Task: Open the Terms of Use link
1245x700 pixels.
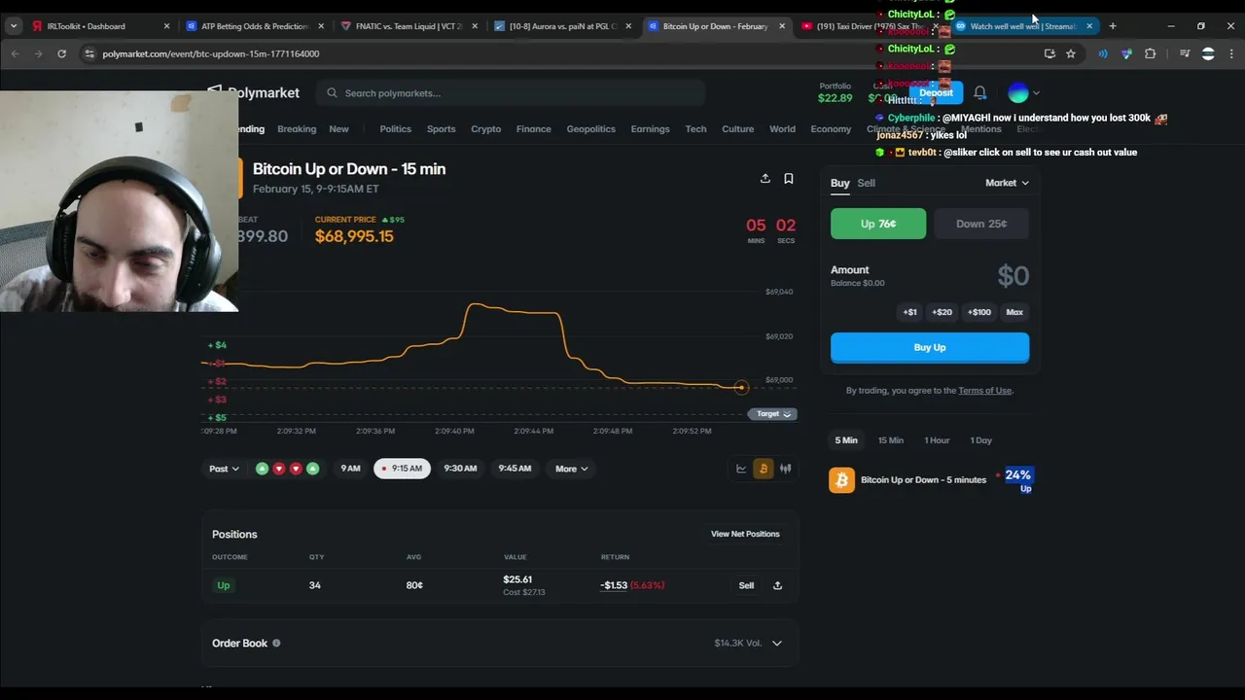Action: [985, 391]
